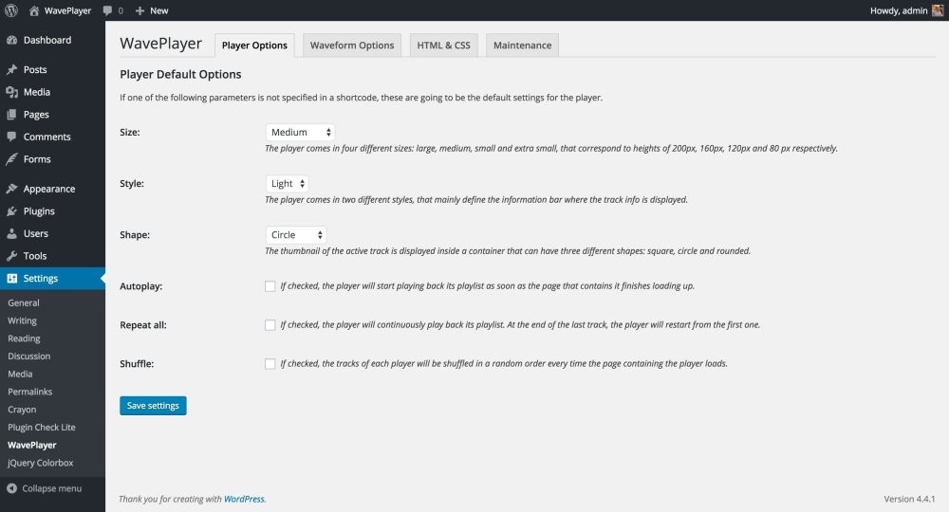Open Posts via the pushpin icon
This screenshot has width=949, height=512.
pos(11,70)
